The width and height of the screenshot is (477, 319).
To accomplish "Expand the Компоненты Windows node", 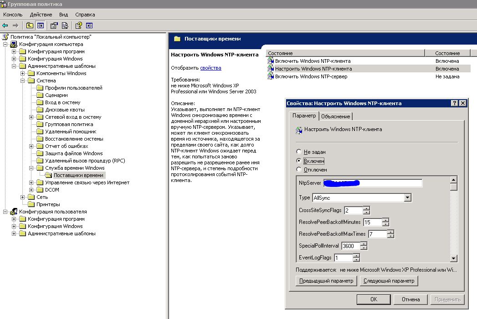I will 22,74.
